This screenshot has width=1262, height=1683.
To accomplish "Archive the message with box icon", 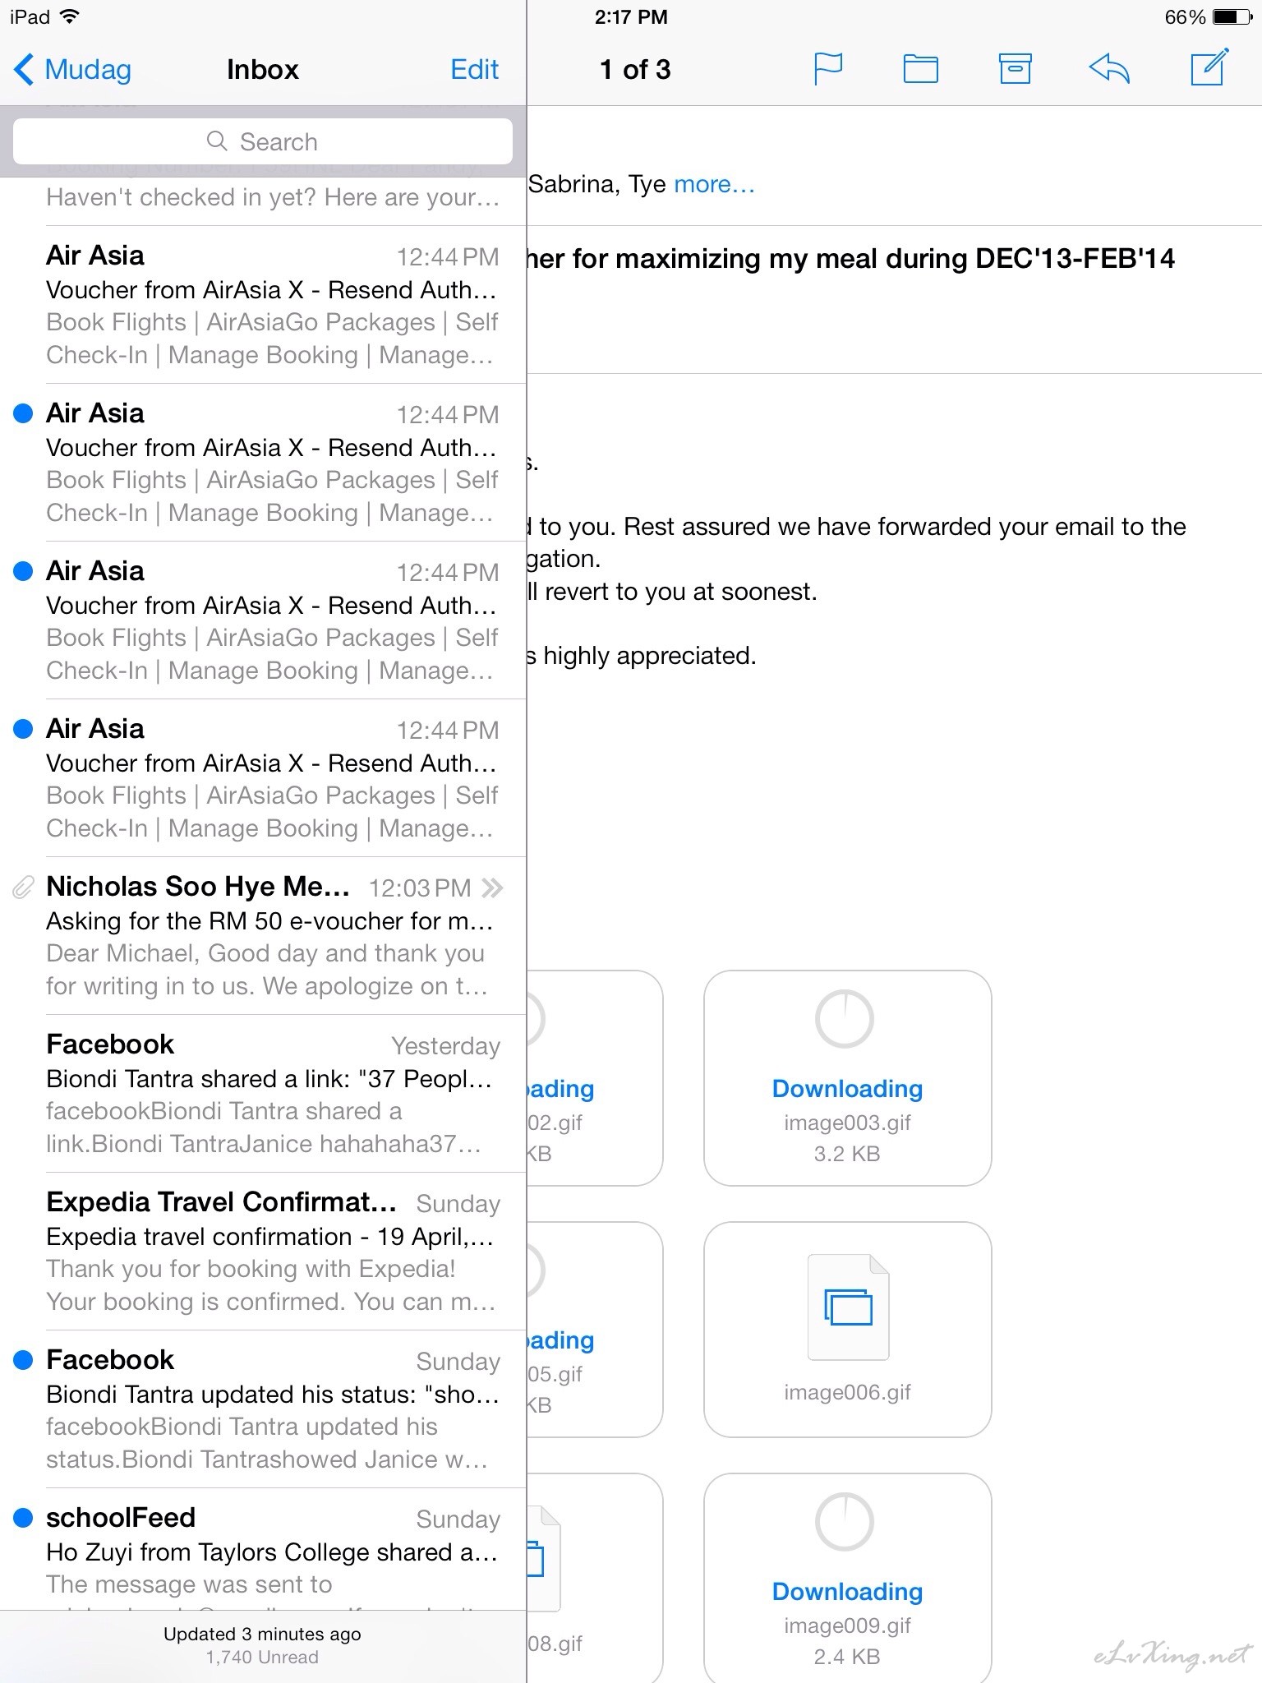I will (x=1015, y=68).
